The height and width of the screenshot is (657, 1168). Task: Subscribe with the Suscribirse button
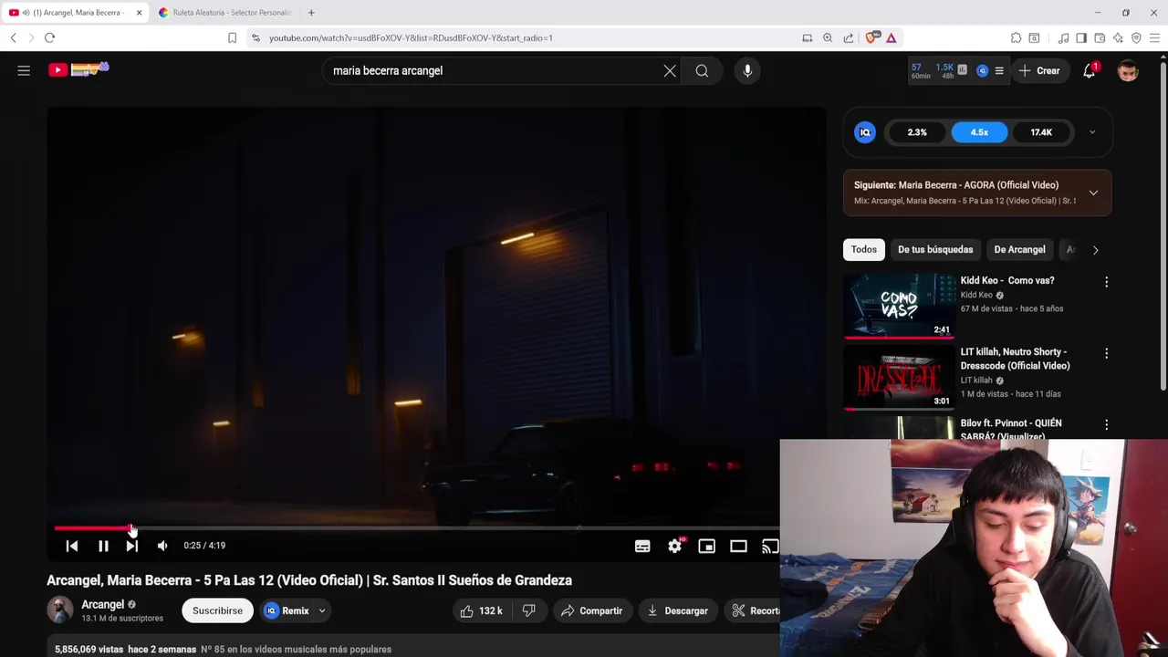pos(217,610)
